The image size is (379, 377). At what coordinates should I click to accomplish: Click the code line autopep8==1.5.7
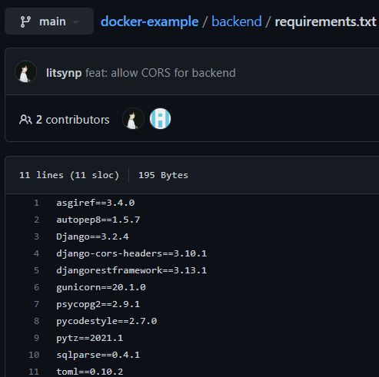(98, 220)
